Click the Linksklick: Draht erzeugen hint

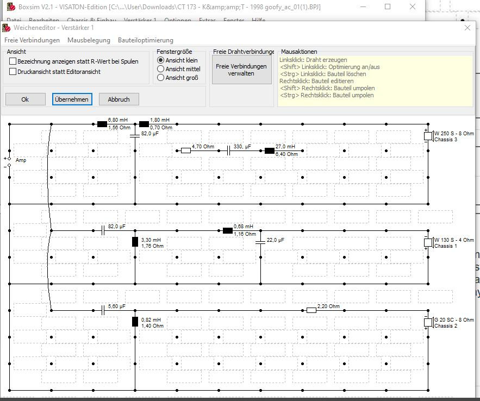pos(313,60)
